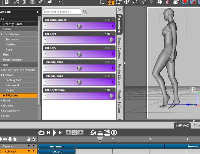Decrease the timeline length value 20
200x154 pixels.
pos(68,132)
